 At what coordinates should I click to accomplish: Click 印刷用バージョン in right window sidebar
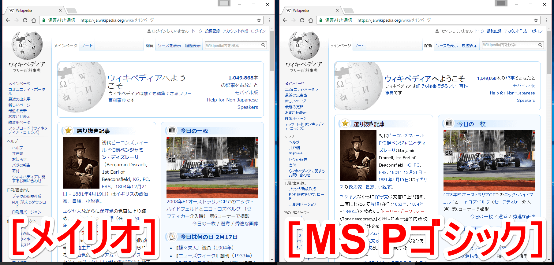click(x=302, y=204)
